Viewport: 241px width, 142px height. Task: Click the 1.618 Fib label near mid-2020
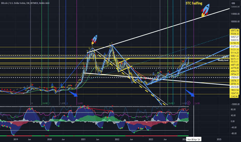(63, 103)
